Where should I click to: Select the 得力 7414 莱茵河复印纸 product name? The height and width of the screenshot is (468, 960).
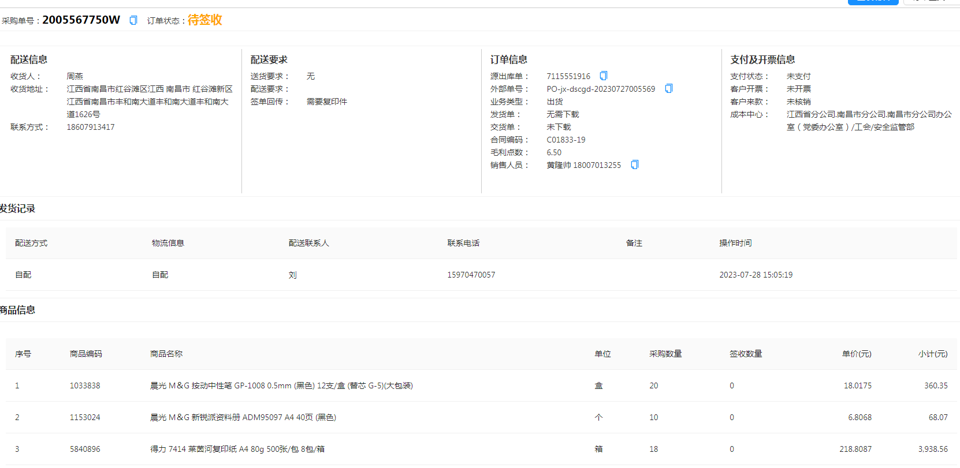tap(237, 449)
